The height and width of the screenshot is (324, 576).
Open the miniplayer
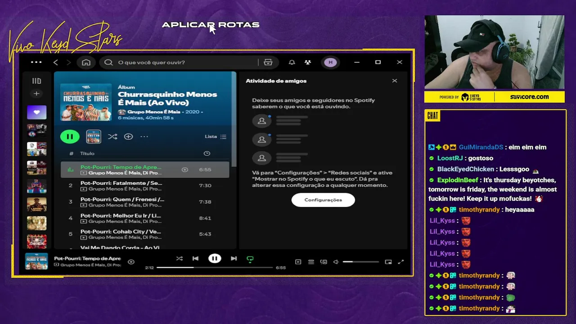tap(388, 261)
